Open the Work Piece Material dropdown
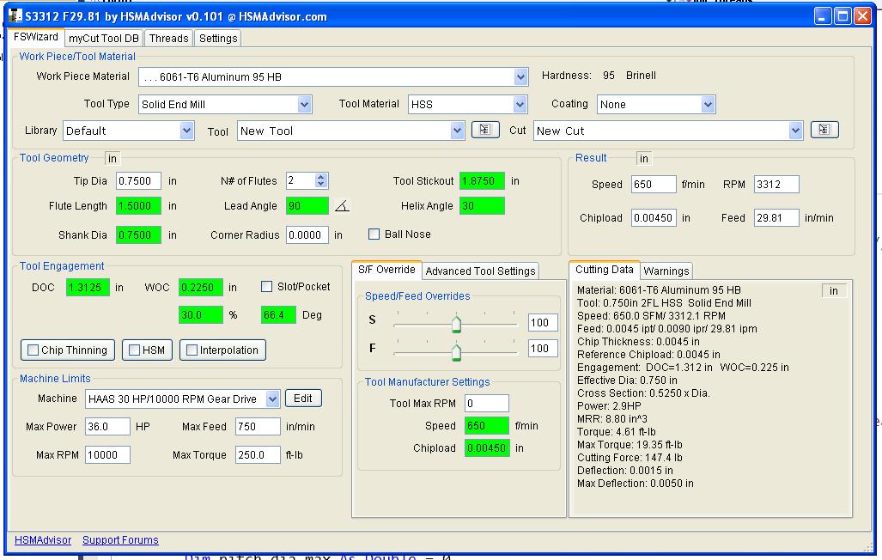The width and height of the screenshot is (882, 560). pyautogui.click(x=521, y=77)
